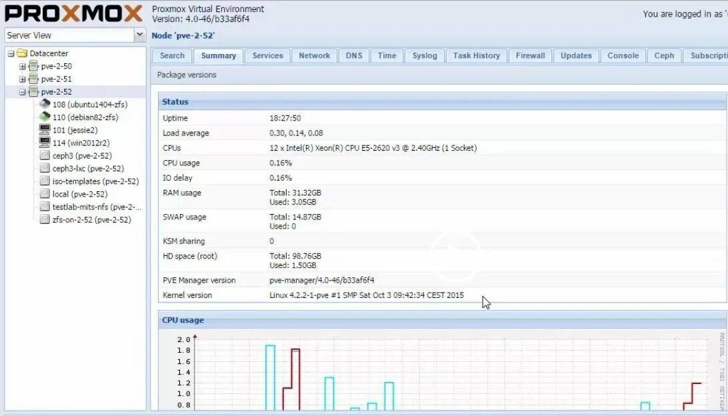Click container icon for 108 ubuntu1404-zfs
The width and height of the screenshot is (728, 416).
[x=45, y=104]
